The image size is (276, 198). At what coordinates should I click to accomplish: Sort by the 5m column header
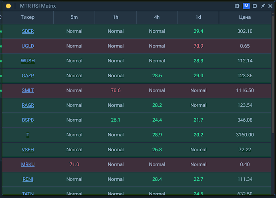(x=74, y=17)
